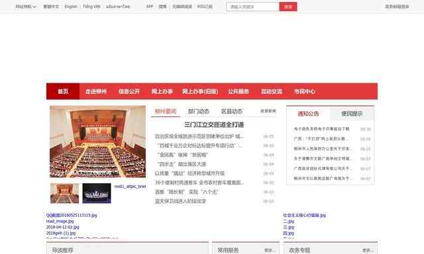Open the 二.jpg link

pos(289,222)
